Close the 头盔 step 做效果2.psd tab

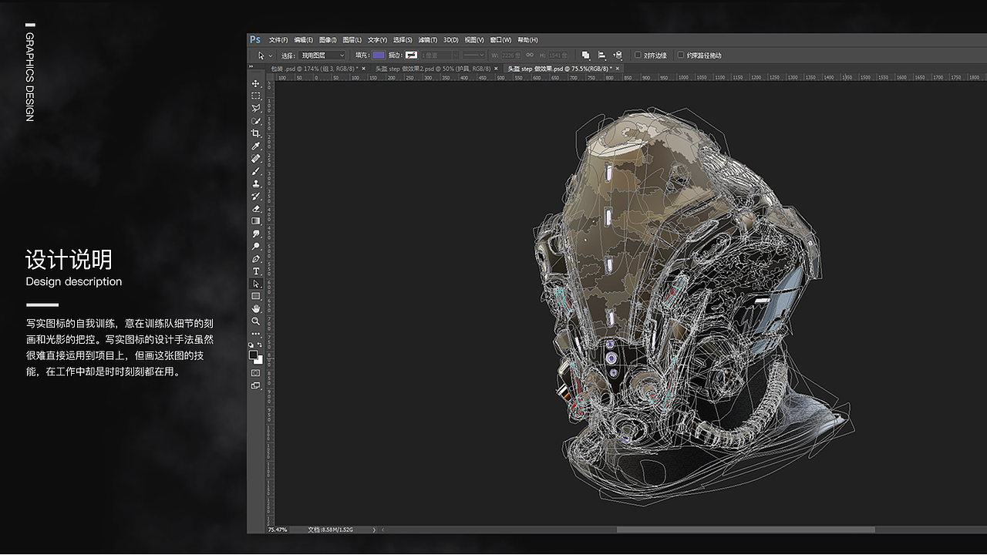pos(494,68)
